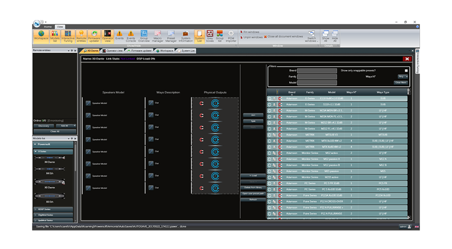
Task: Pin the Models list panel
Action: pyautogui.click(x=72, y=138)
